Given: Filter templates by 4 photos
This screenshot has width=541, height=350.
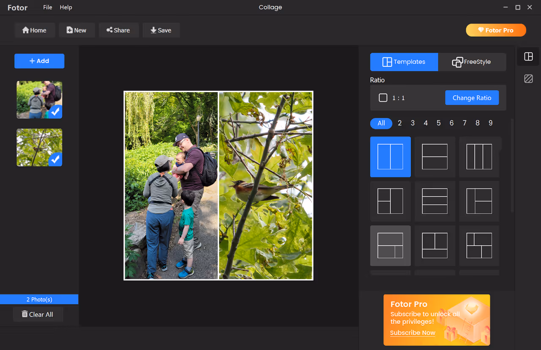Looking at the screenshot, I should [426, 123].
